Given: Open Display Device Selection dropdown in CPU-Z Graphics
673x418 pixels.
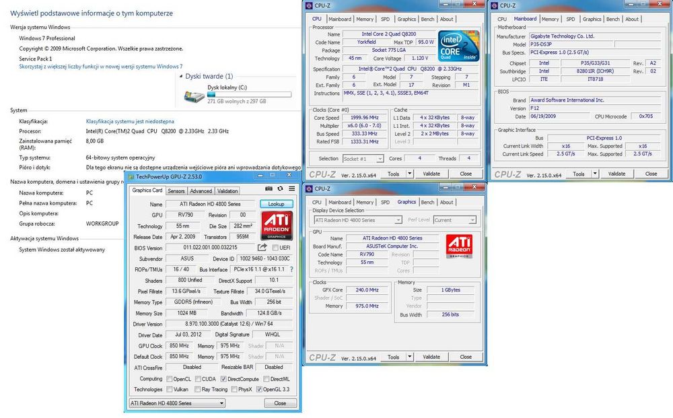Looking at the screenshot, I should 358,219.
